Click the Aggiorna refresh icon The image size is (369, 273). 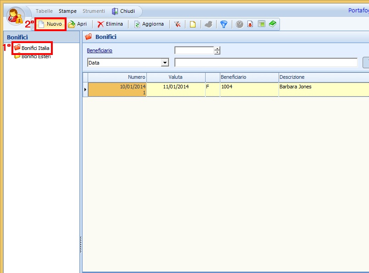[x=137, y=24]
